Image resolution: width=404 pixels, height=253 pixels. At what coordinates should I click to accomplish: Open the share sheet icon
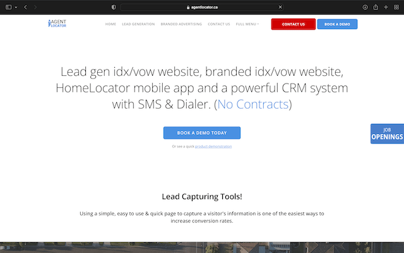point(376,7)
